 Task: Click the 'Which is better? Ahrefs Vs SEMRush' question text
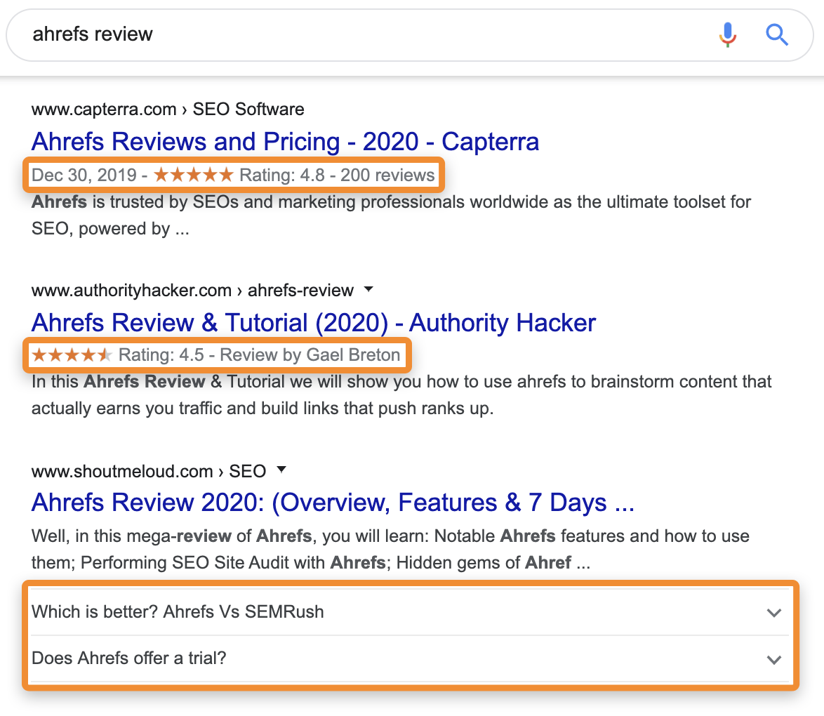click(177, 611)
